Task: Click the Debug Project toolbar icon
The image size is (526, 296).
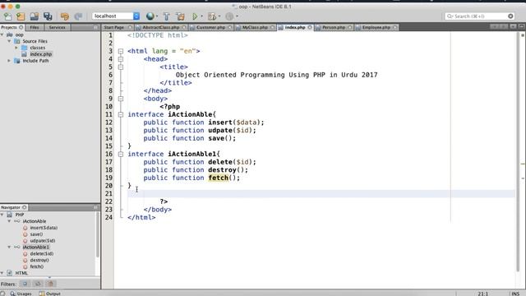Action: [x=212, y=16]
